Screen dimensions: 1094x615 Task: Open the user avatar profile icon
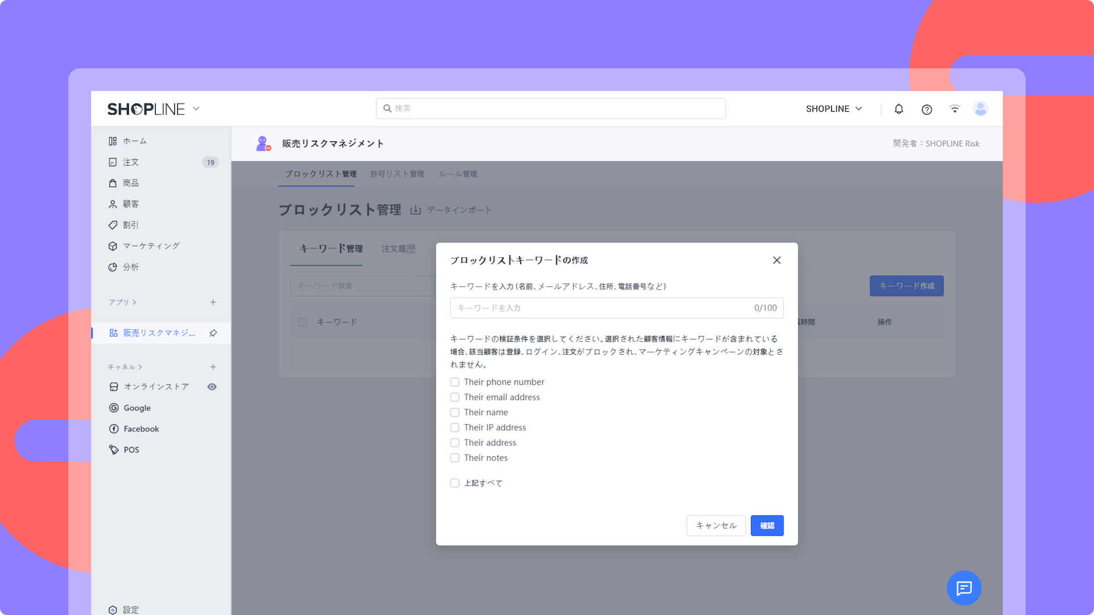click(x=980, y=109)
